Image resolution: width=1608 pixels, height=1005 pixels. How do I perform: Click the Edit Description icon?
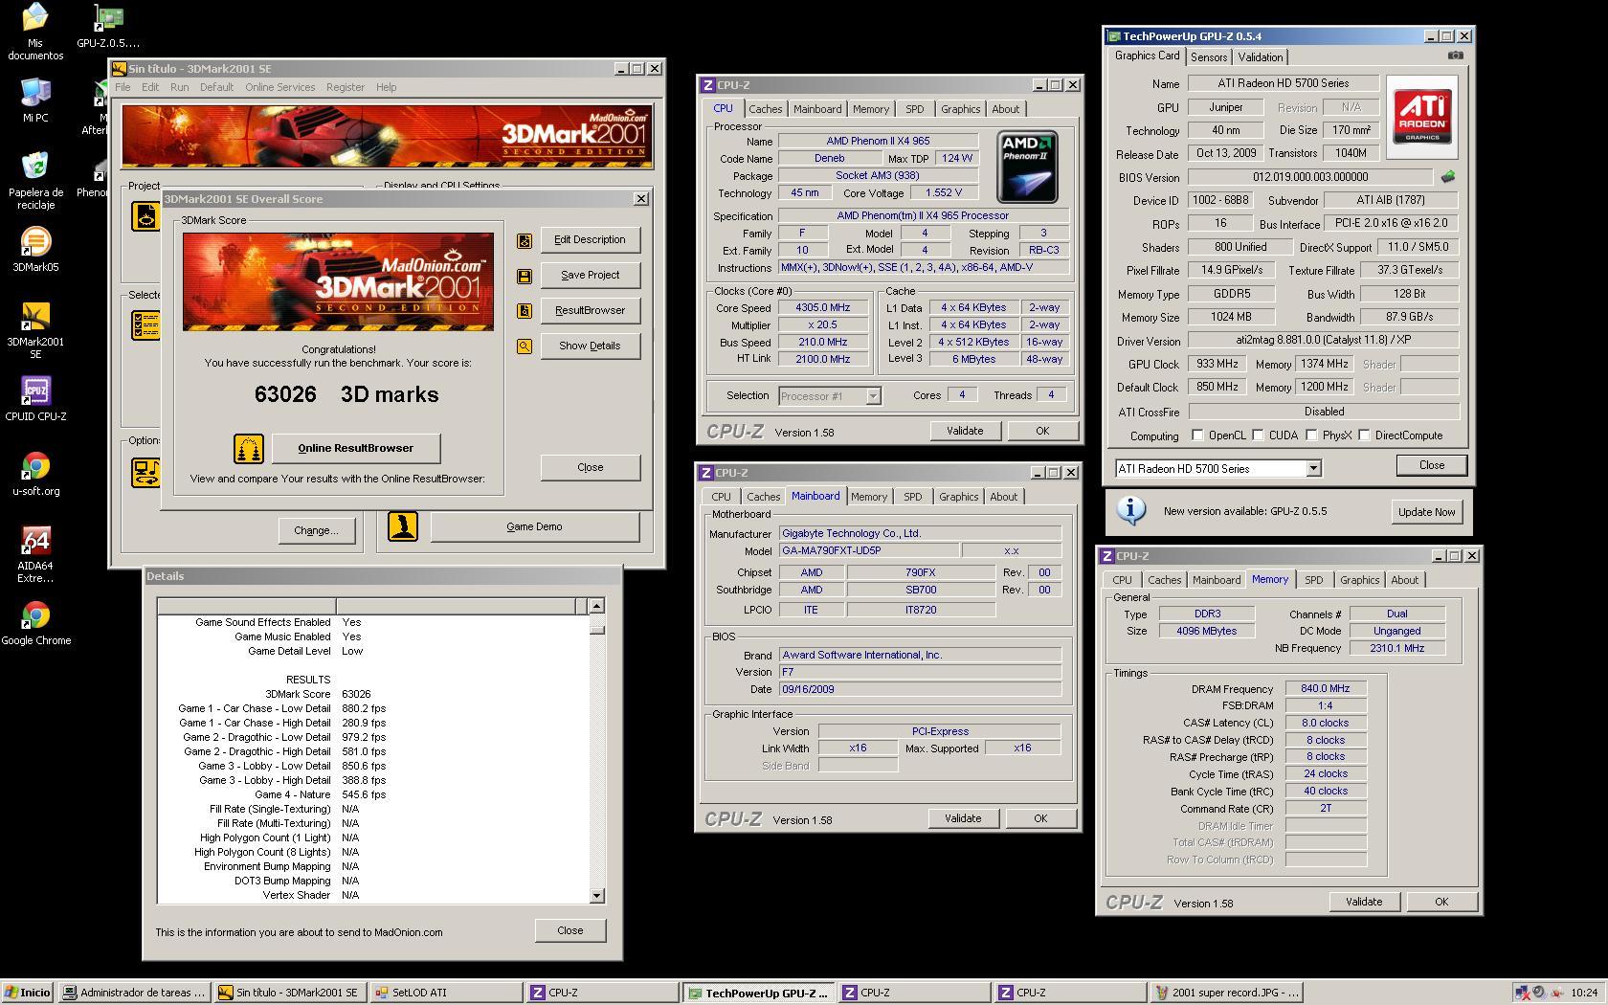525,240
